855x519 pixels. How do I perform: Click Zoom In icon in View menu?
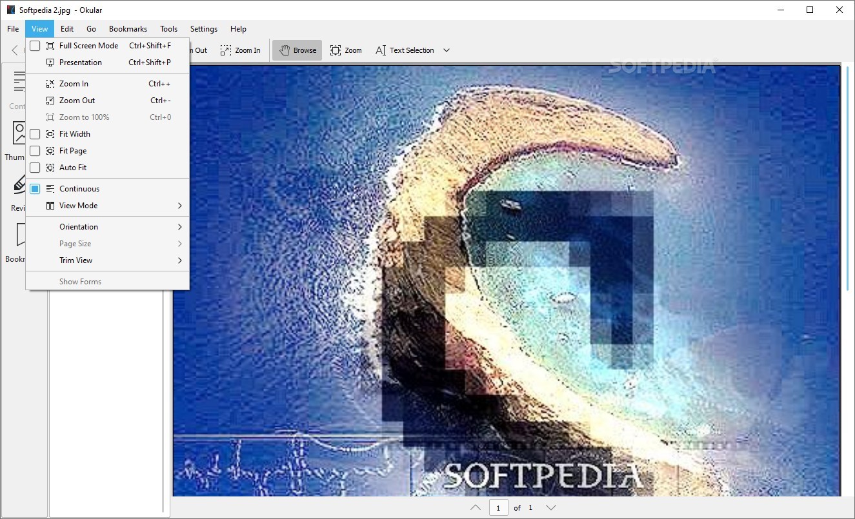pyautogui.click(x=50, y=84)
